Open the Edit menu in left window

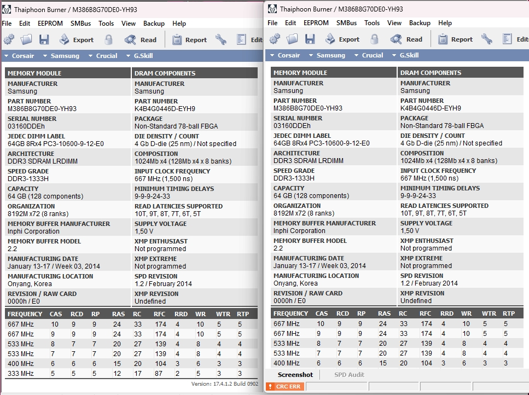tap(25, 24)
